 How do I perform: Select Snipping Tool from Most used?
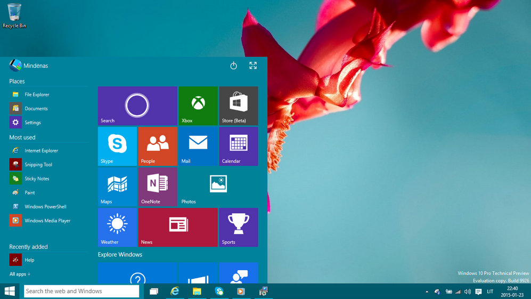point(38,165)
